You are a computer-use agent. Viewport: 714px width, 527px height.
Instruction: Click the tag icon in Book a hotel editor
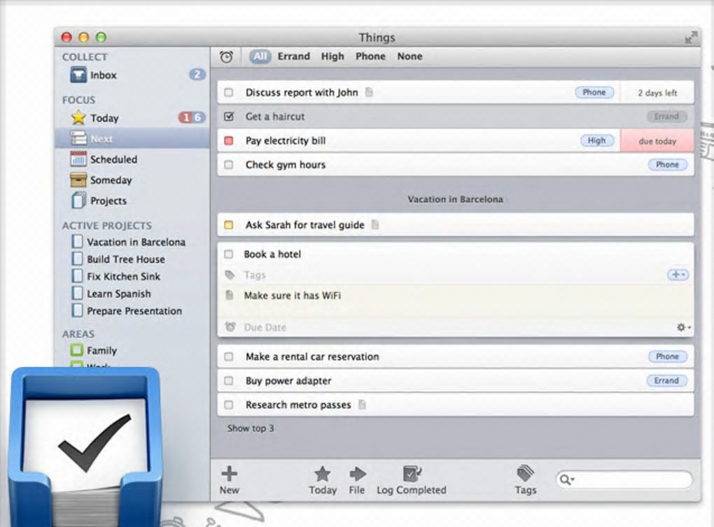pyautogui.click(x=230, y=275)
